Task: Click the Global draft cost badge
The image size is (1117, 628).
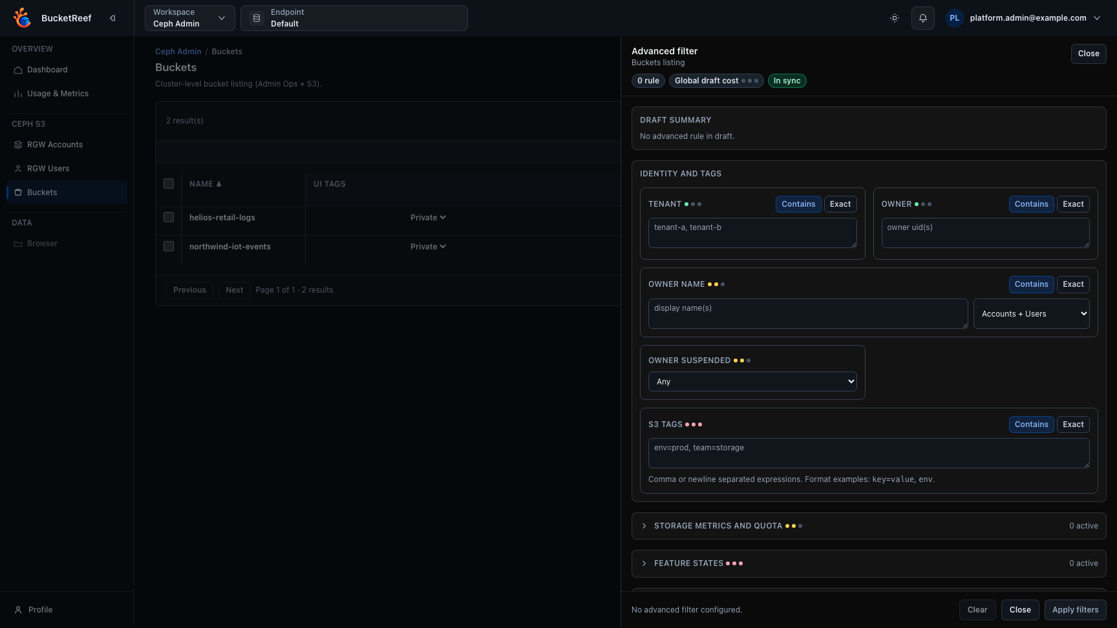Action: coord(716,81)
